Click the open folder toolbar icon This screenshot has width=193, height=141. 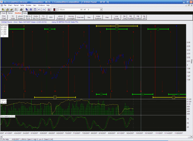[11, 10]
